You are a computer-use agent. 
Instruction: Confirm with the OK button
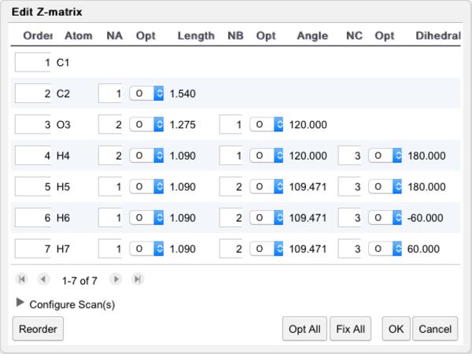pyautogui.click(x=395, y=329)
